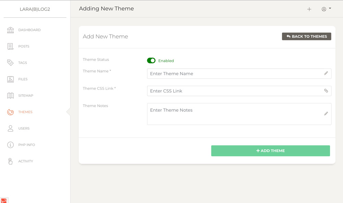The height and width of the screenshot is (203, 343).
Task: Click the LARA(B)LOG2 logo
Action: (36, 9)
